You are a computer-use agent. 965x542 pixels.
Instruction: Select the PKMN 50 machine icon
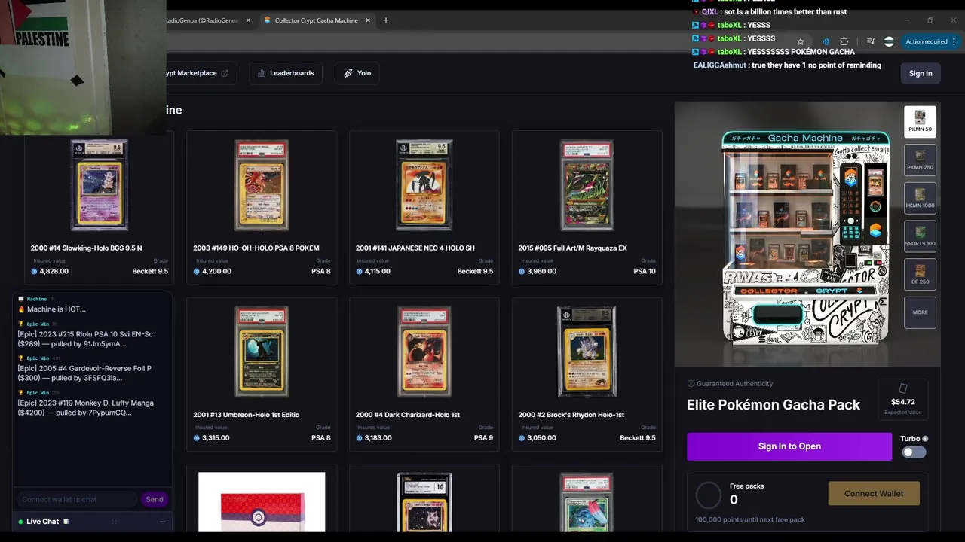click(920, 121)
